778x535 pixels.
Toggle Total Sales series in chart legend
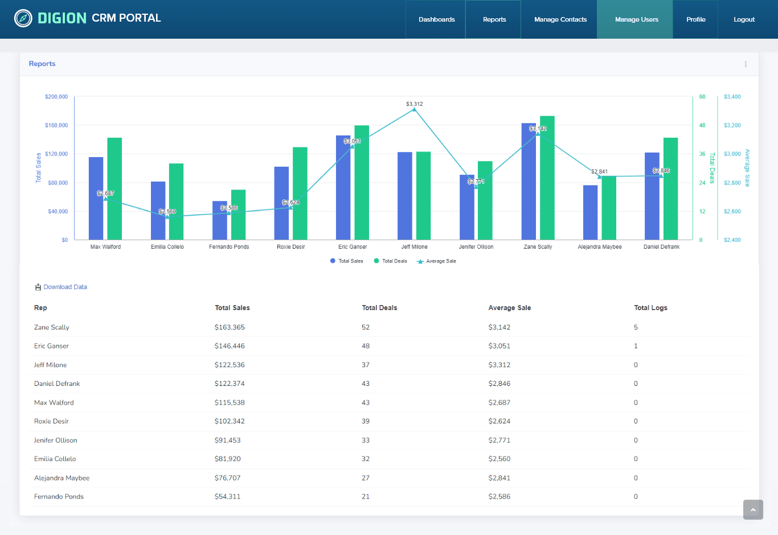pos(346,261)
